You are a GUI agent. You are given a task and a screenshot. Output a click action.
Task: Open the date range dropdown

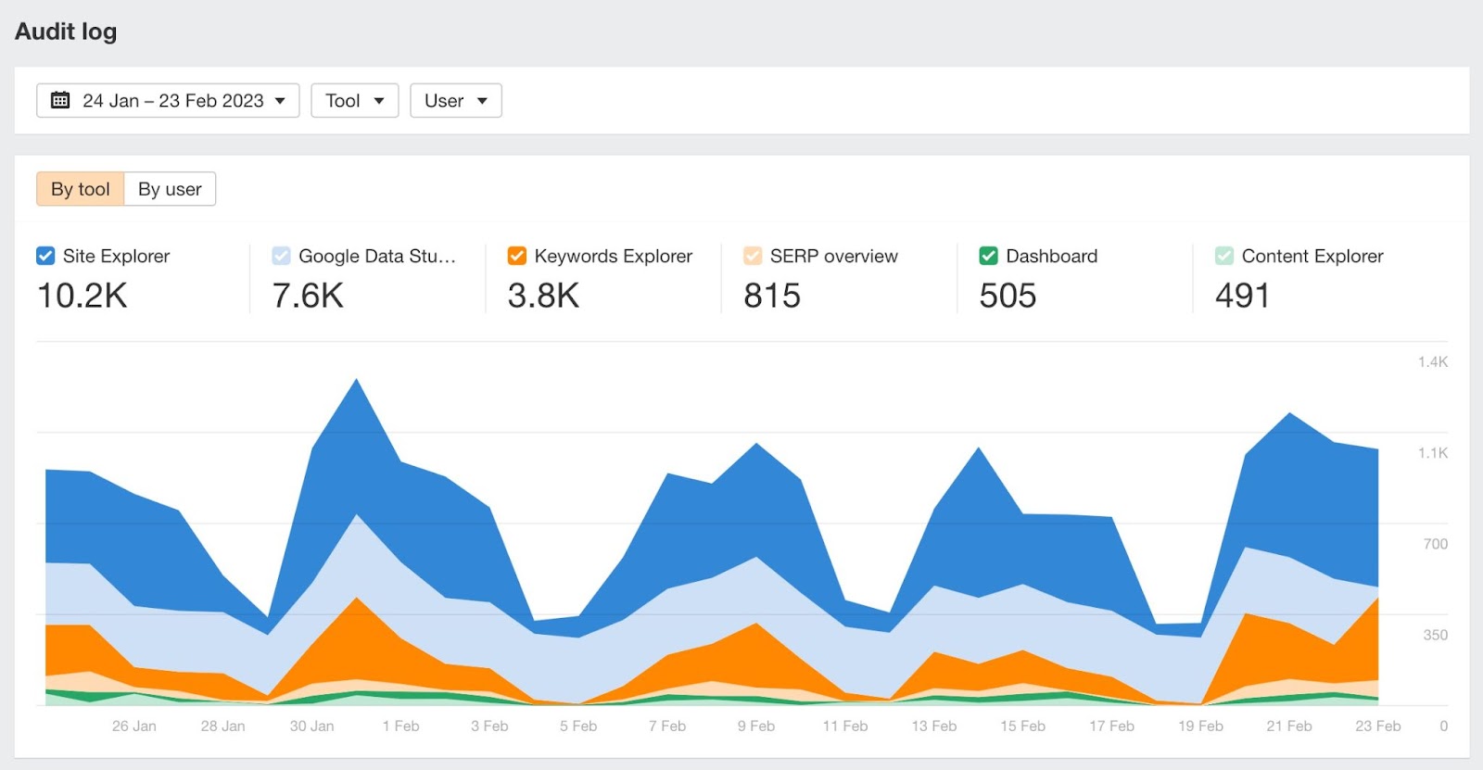point(168,100)
